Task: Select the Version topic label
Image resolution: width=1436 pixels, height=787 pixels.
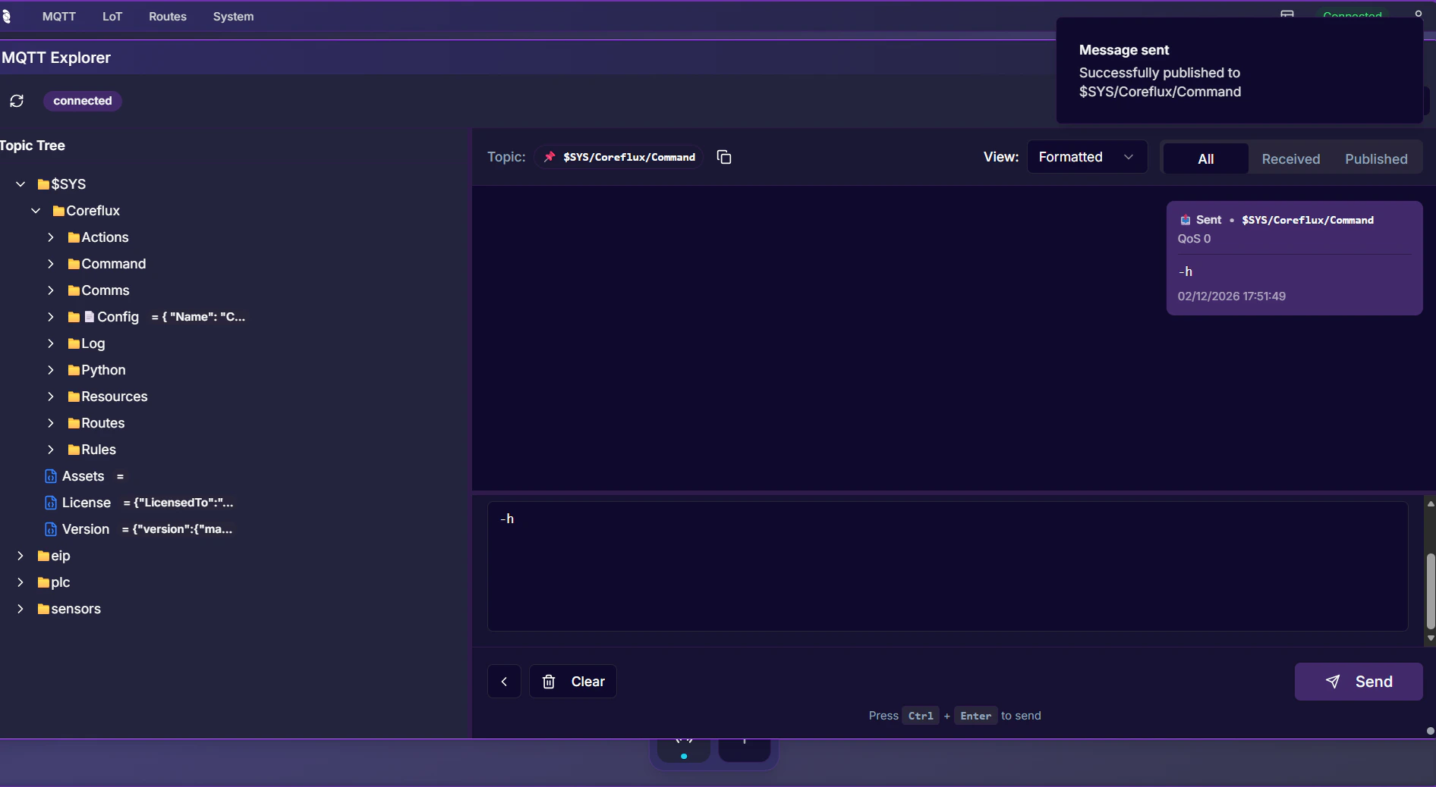Action: click(86, 529)
